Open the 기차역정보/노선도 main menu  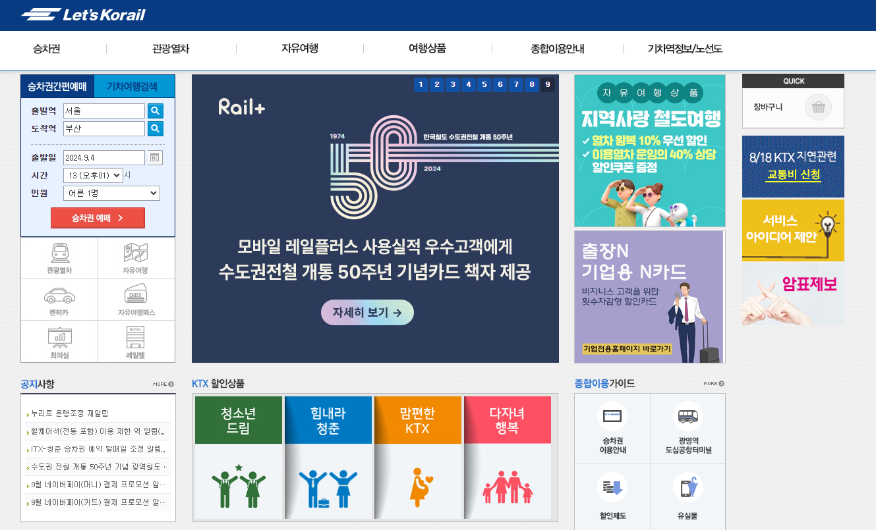tap(685, 49)
